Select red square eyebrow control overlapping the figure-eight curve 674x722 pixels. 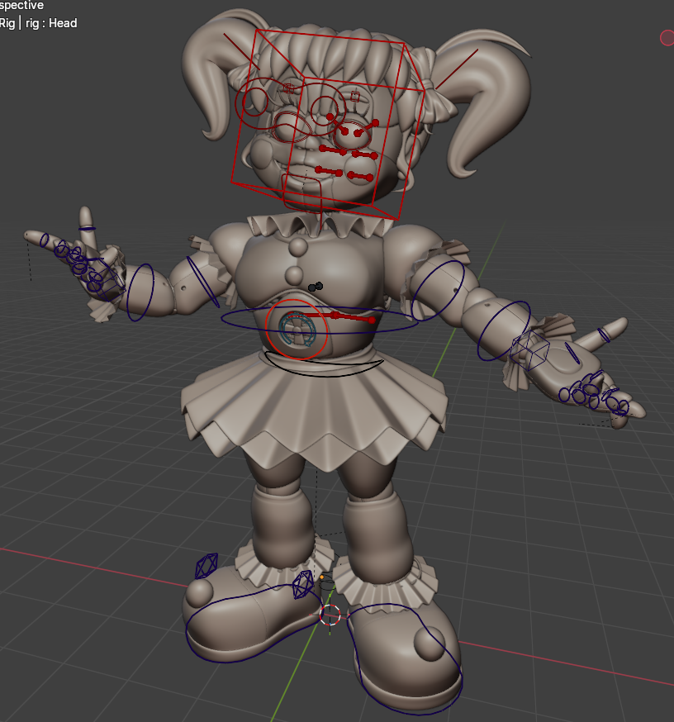pos(288,88)
